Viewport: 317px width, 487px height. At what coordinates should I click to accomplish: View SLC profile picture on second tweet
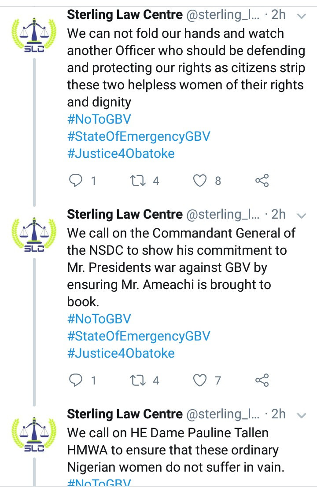coord(34,235)
